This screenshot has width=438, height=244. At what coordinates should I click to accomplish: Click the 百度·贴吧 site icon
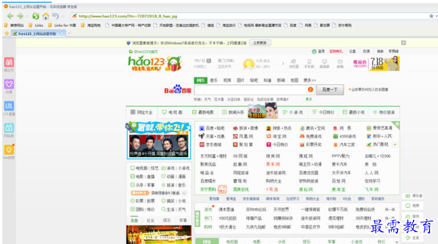201,128
